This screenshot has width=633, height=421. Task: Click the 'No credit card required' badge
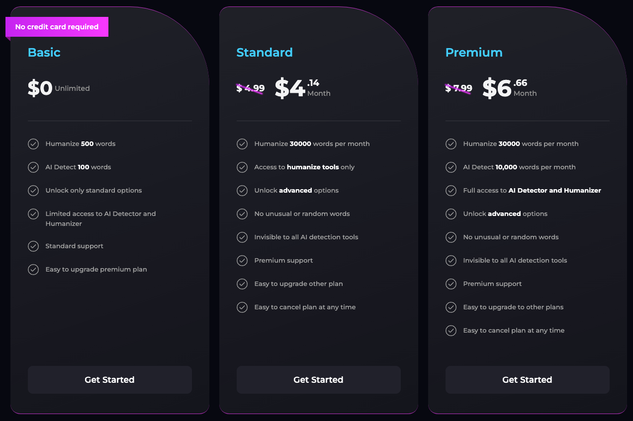click(x=57, y=27)
